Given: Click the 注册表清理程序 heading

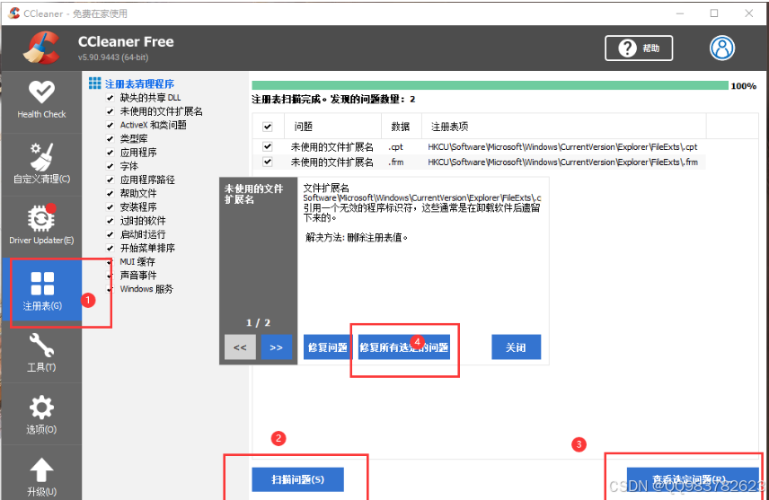Looking at the screenshot, I should pos(140,83).
